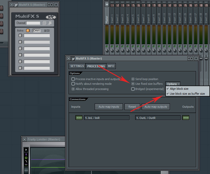
Task: Click the Insert 10 track number display
Action: coord(159,5)
